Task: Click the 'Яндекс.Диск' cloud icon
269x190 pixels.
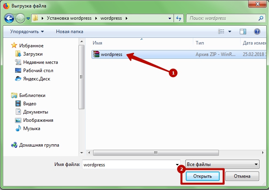Action: point(18,79)
